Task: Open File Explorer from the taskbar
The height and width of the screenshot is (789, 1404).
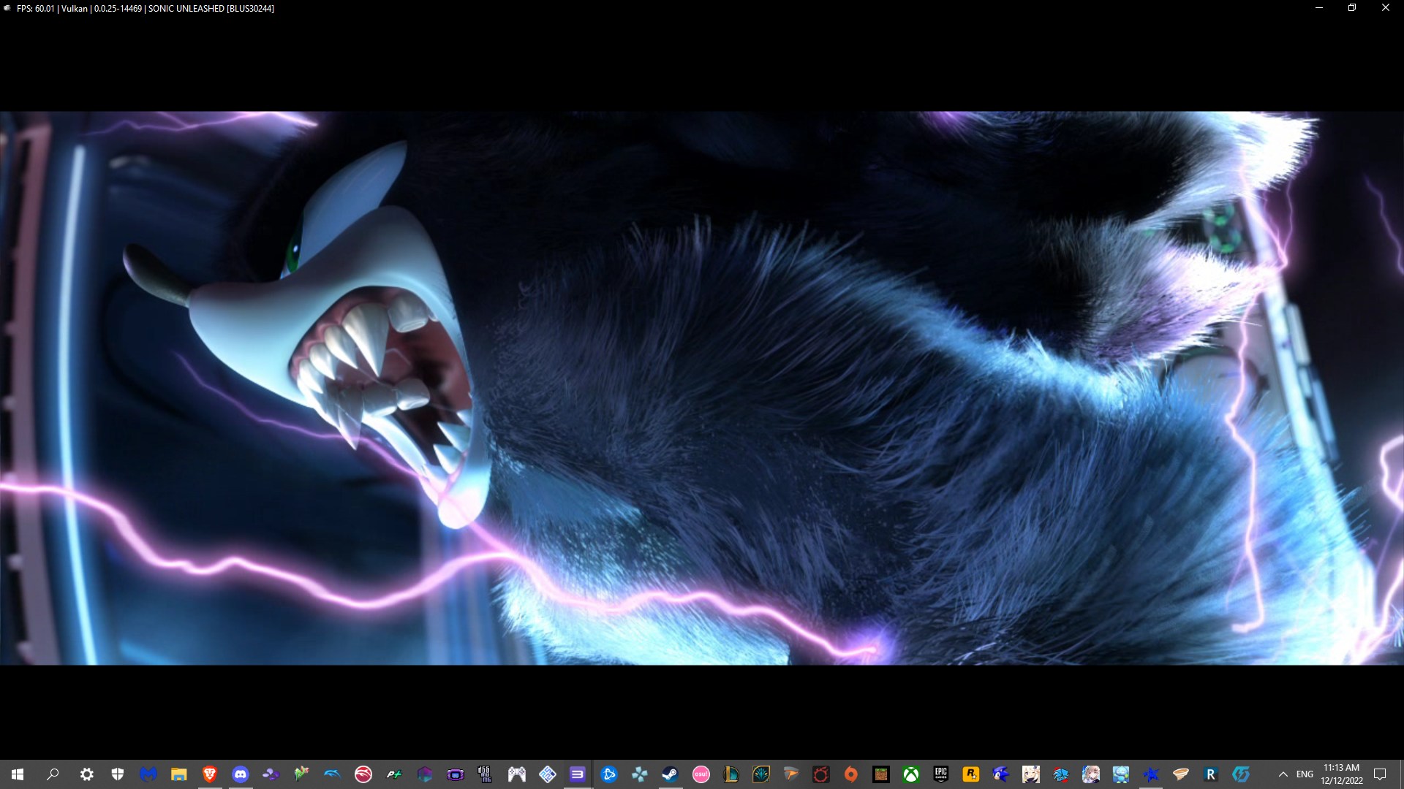Action: pyautogui.click(x=179, y=774)
